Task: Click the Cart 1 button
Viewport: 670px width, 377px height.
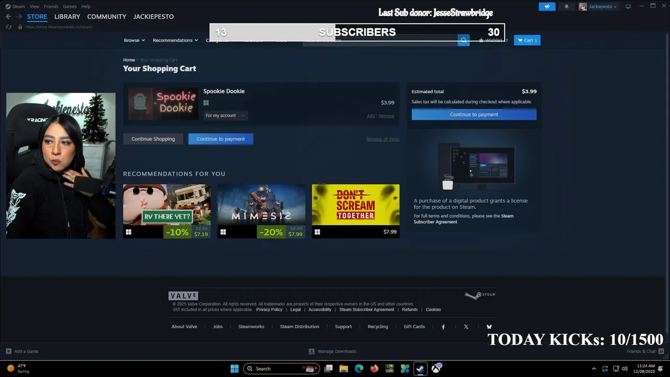Action: [527, 40]
